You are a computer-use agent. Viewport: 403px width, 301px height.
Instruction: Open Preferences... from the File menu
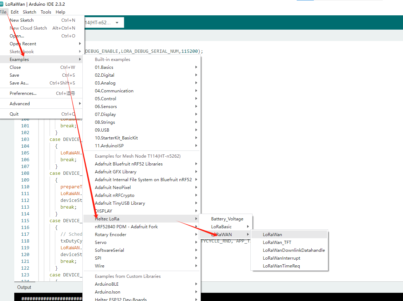23,93
